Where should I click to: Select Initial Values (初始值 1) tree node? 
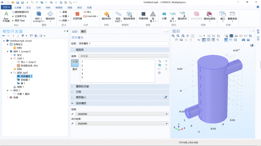point(23,80)
